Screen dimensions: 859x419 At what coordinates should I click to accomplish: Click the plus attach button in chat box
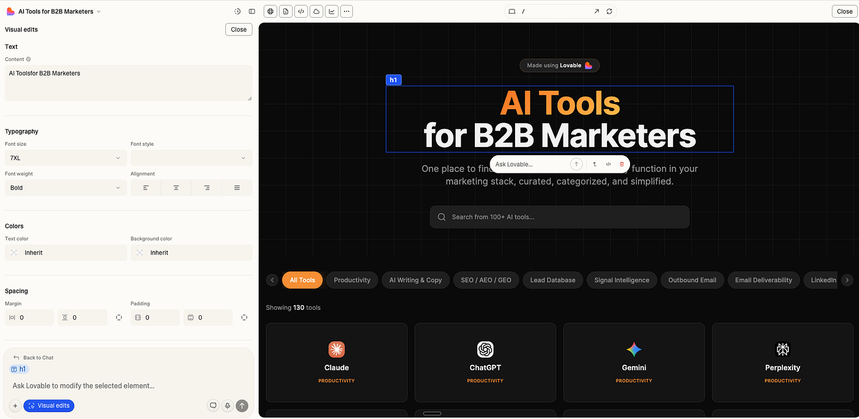(x=15, y=405)
